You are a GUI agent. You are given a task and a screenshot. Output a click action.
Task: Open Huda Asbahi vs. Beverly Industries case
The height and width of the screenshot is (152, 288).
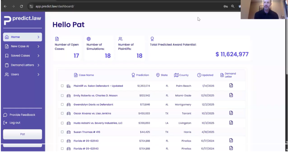click(98, 123)
